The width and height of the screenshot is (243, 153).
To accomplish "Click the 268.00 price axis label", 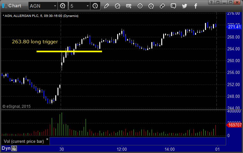I will [233, 37].
